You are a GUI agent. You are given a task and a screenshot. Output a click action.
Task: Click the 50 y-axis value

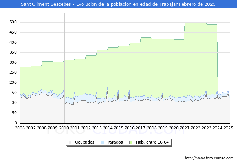click(14, 113)
